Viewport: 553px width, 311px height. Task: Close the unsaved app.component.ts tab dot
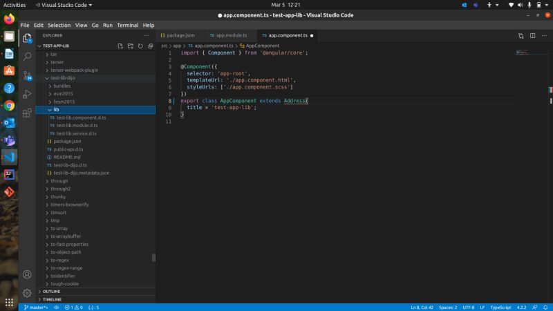(x=312, y=36)
